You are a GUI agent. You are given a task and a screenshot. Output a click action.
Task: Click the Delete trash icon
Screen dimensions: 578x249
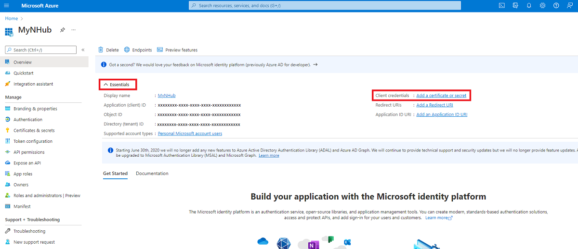pyautogui.click(x=101, y=50)
